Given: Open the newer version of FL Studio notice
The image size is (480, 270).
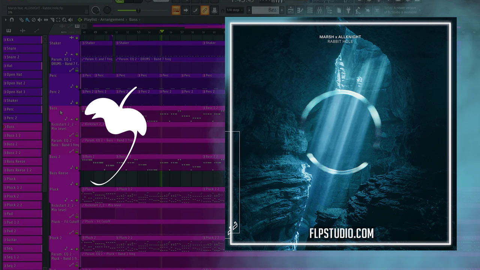Looking at the screenshot, I should (400, 10).
